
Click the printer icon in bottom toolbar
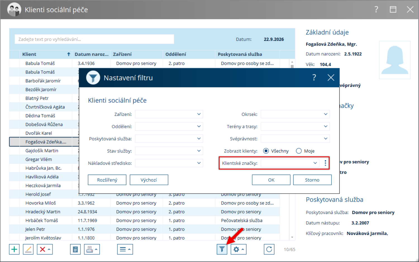(90, 249)
